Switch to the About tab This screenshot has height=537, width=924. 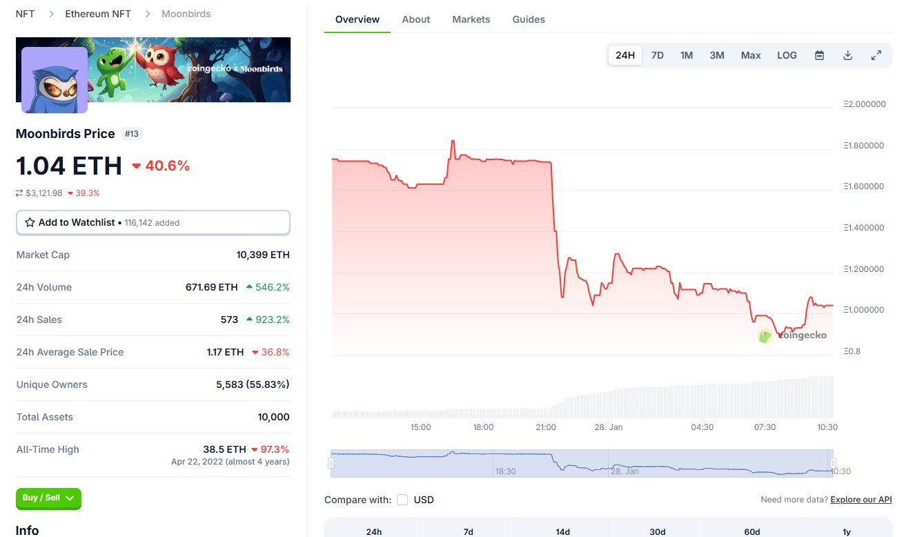pyautogui.click(x=415, y=19)
